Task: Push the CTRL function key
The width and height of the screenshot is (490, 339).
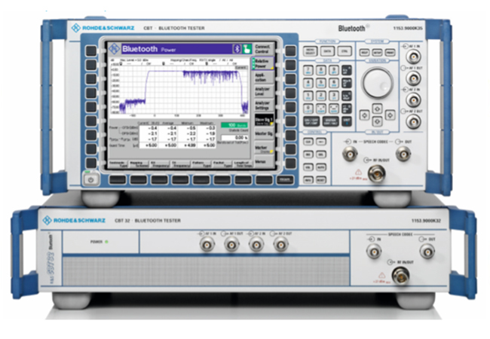Action: tap(345, 51)
